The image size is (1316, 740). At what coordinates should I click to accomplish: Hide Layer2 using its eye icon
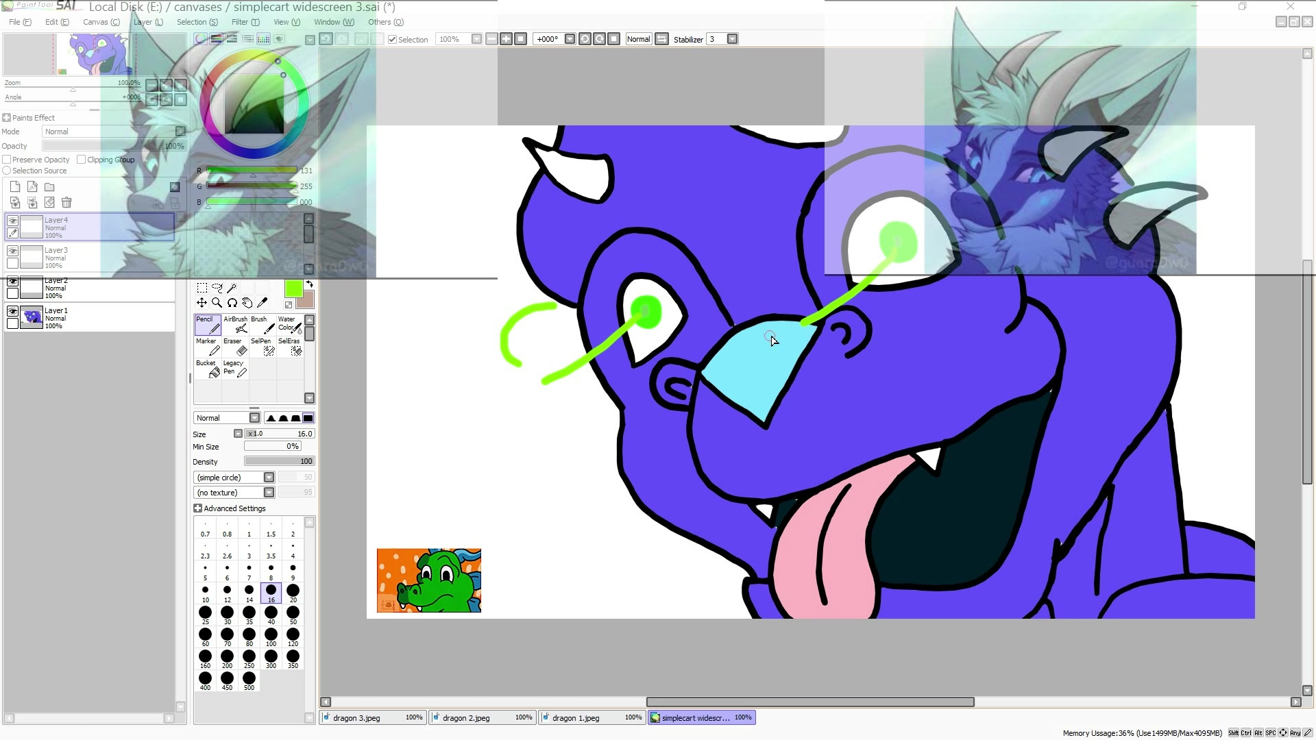12,282
